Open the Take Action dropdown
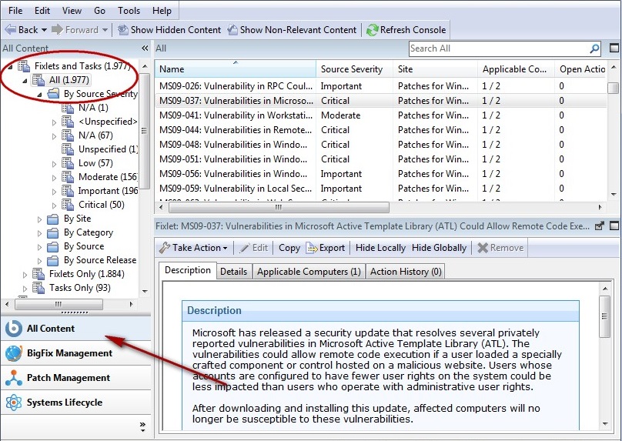 point(226,249)
